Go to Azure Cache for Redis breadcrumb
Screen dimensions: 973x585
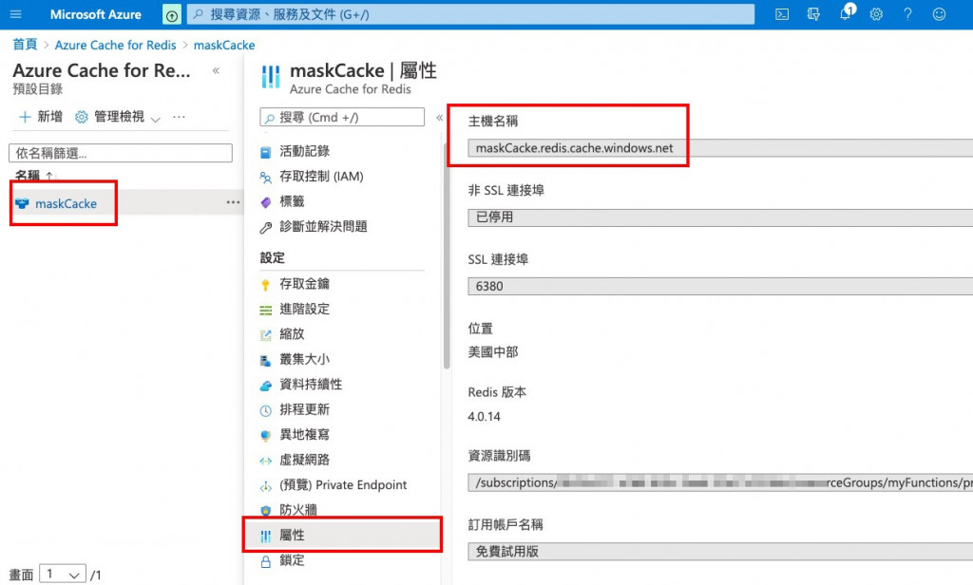click(x=115, y=45)
